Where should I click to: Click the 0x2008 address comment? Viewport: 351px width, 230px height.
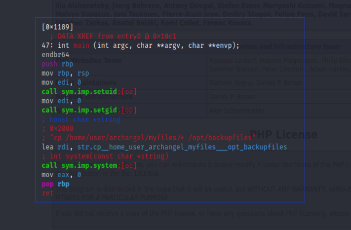tap(59, 128)
